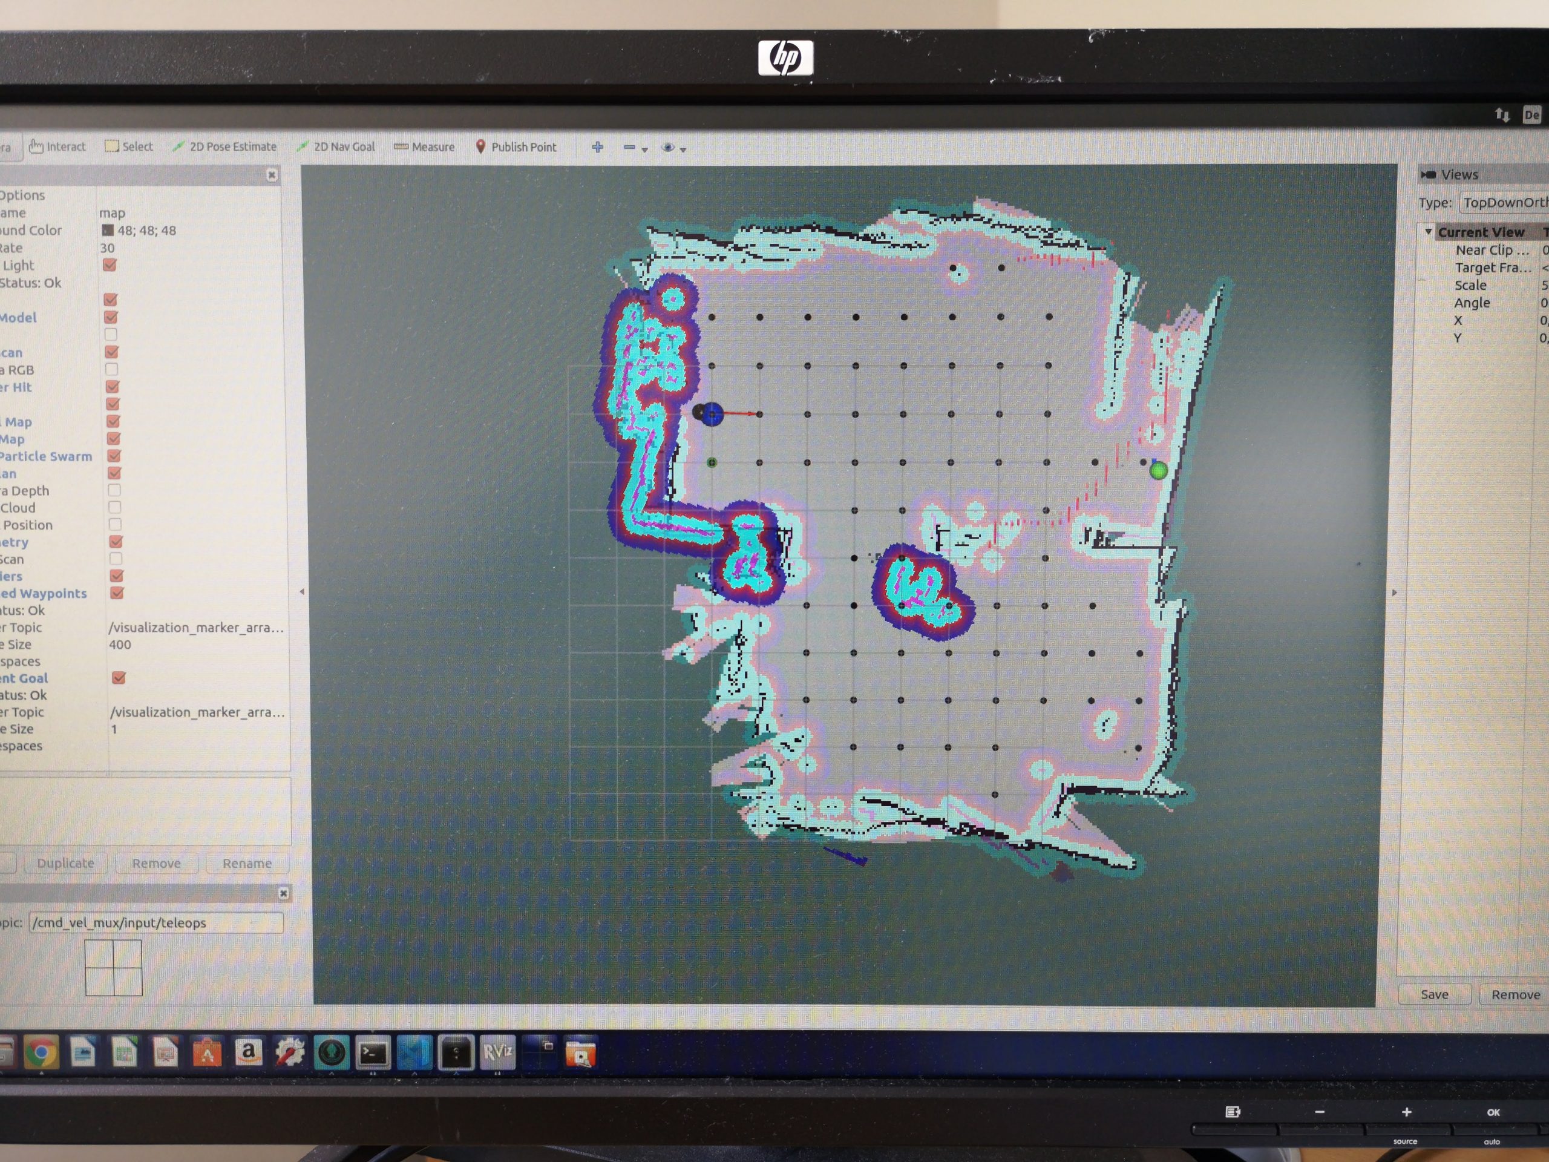This screenshot has width=1549, height=1162.
Task: Enable the Cloud display checkbox
Action: tap(114, 507)
